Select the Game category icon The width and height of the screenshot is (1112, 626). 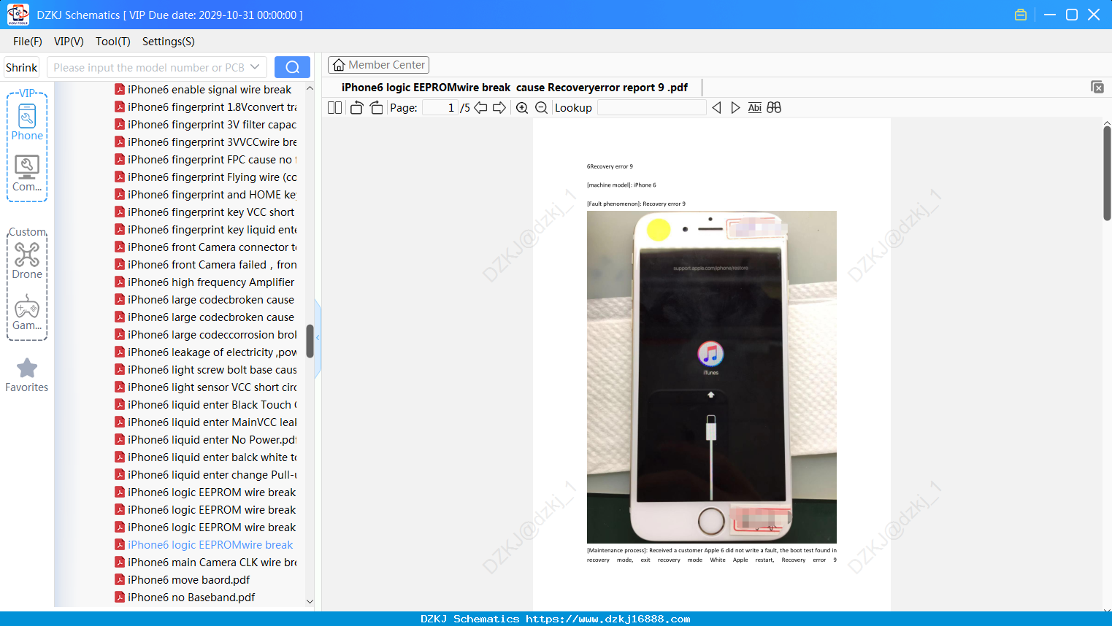tap(27, 312)
